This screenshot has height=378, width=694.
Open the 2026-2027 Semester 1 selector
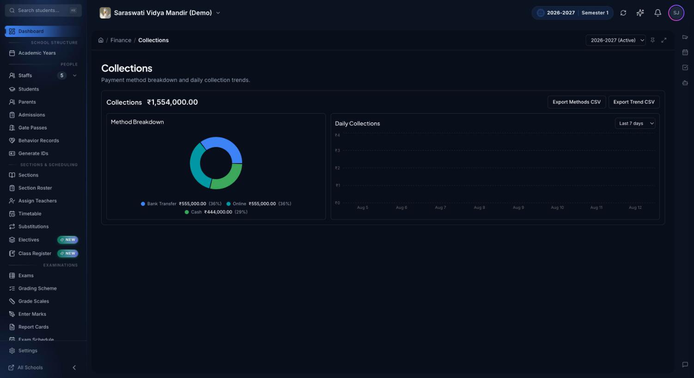tap(572, 13)
